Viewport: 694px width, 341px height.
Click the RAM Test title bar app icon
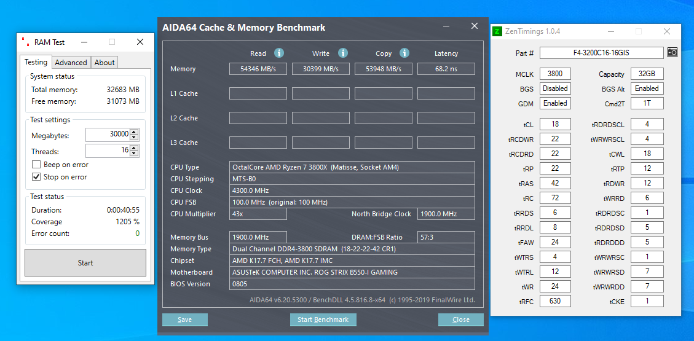(26, 42)
